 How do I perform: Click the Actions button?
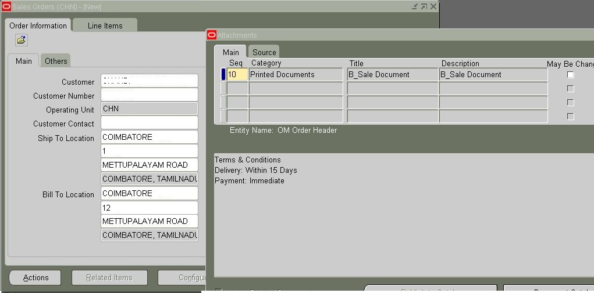click(35, 277)
